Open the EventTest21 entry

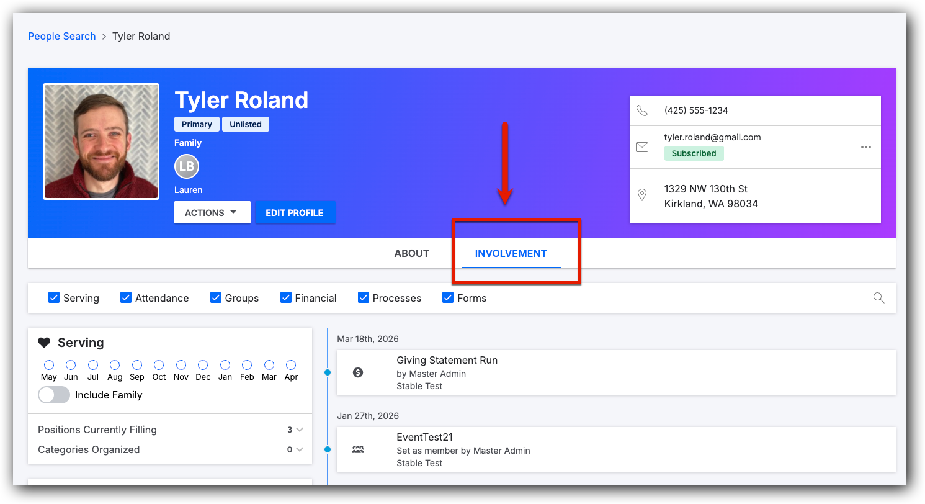(616, 449)
